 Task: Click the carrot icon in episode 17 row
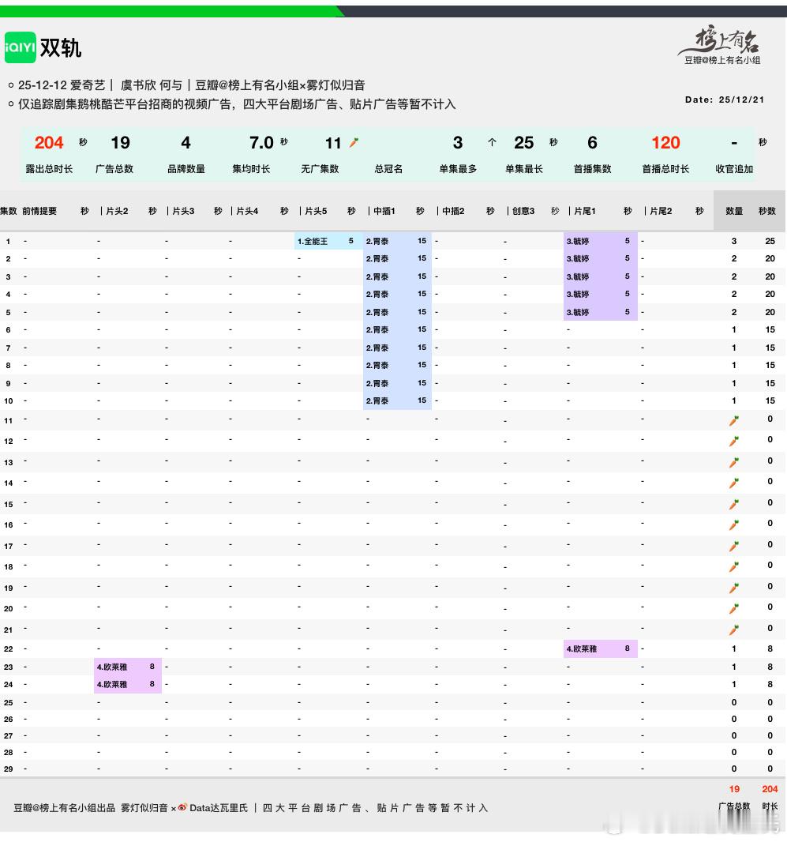tap(734, 546)
